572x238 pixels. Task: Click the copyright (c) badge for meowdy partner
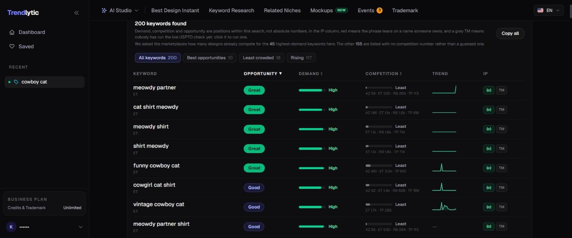click(x=489, y=90)
